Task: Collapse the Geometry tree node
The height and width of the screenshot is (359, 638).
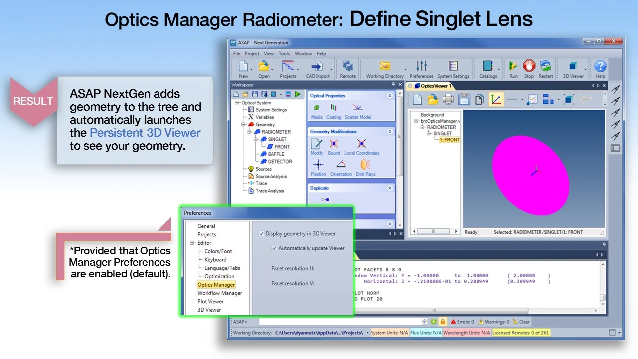Action: click(x=244, y=125)
